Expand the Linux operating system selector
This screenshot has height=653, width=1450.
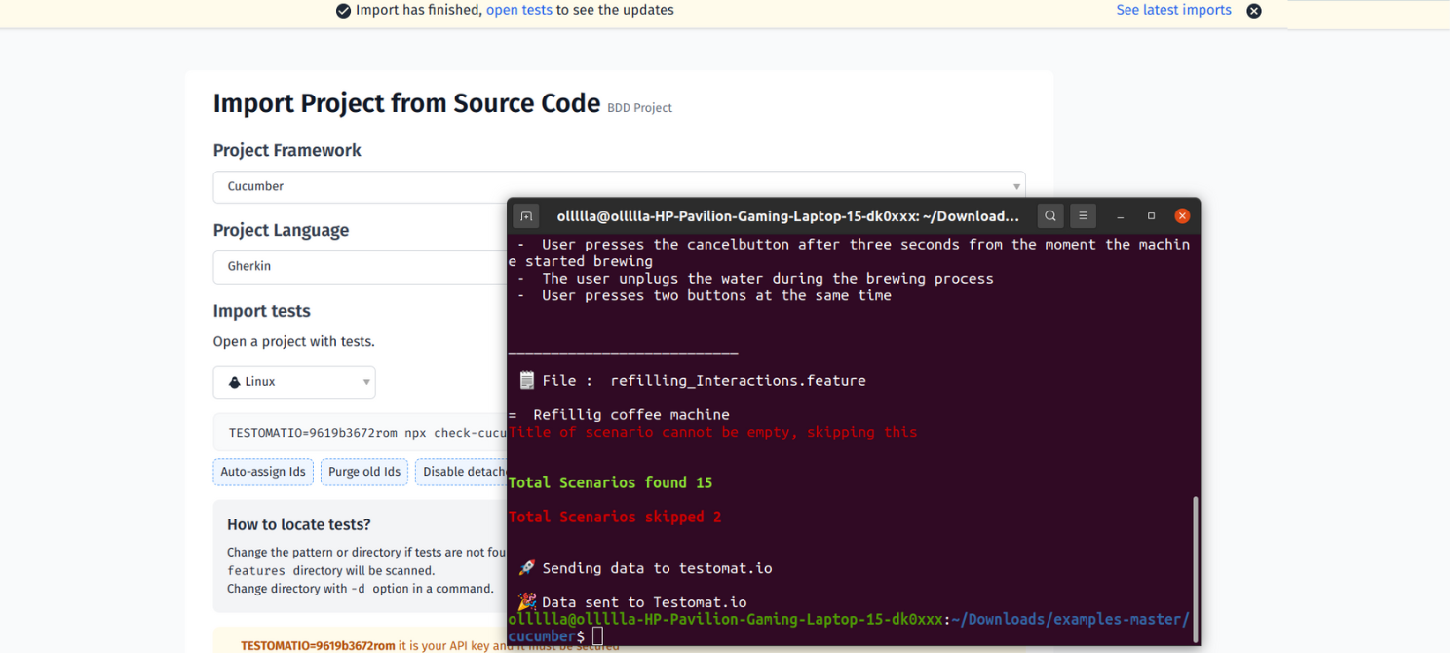tap(365, 382)
